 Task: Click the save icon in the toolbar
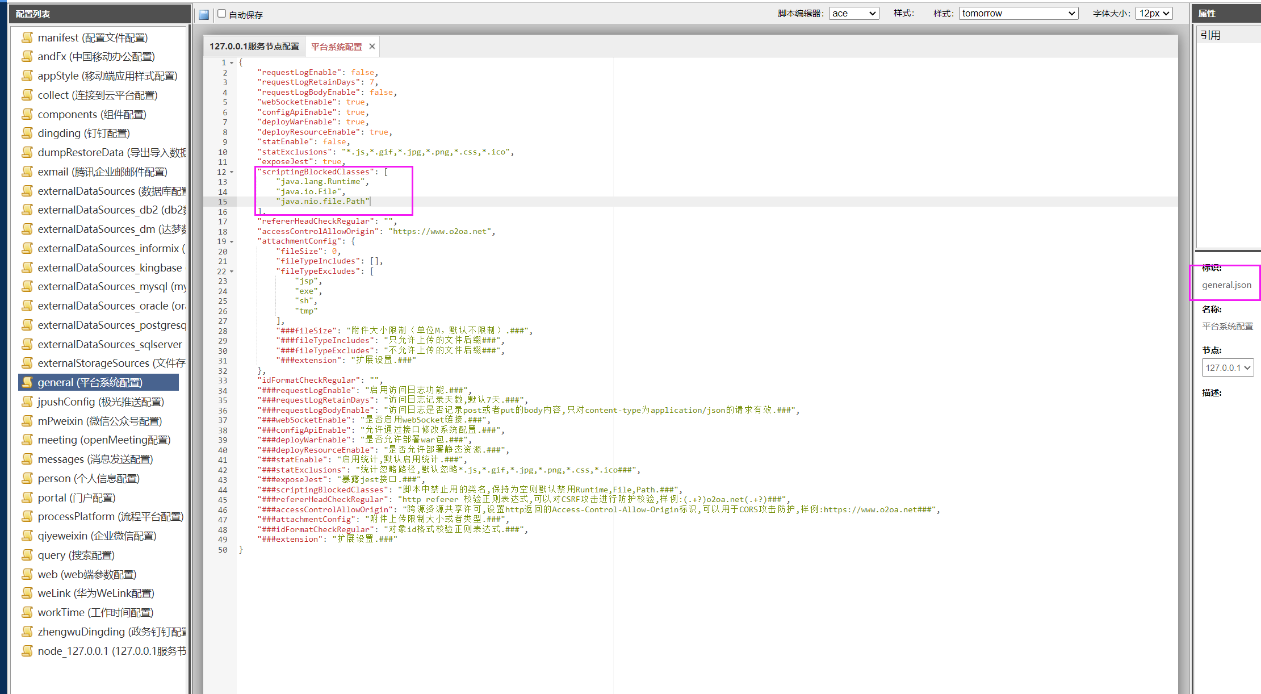204,15
